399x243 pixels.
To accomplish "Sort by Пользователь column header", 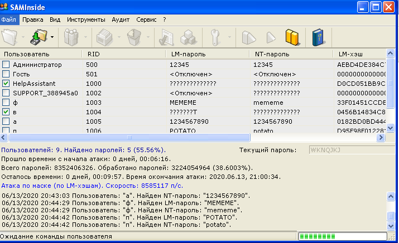I will [x=41, y=54].
